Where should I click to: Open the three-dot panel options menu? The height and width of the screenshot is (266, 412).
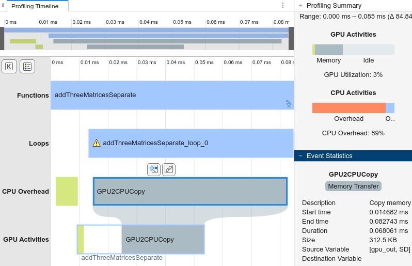[282, 5]
